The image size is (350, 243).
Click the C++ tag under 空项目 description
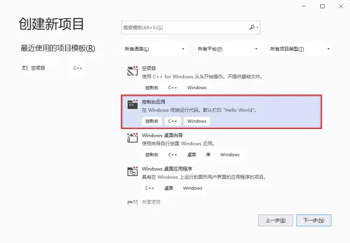[x=172, y=88]
